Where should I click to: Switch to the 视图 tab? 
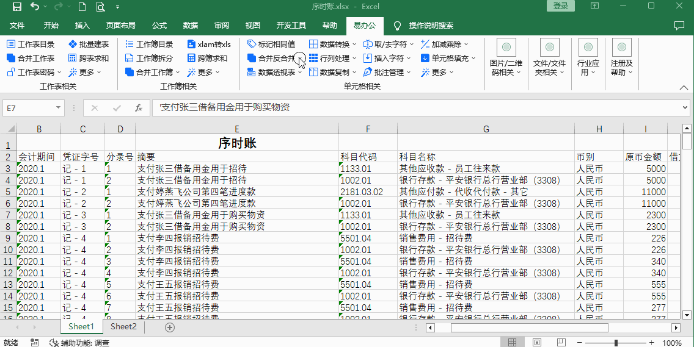point(253,26)
